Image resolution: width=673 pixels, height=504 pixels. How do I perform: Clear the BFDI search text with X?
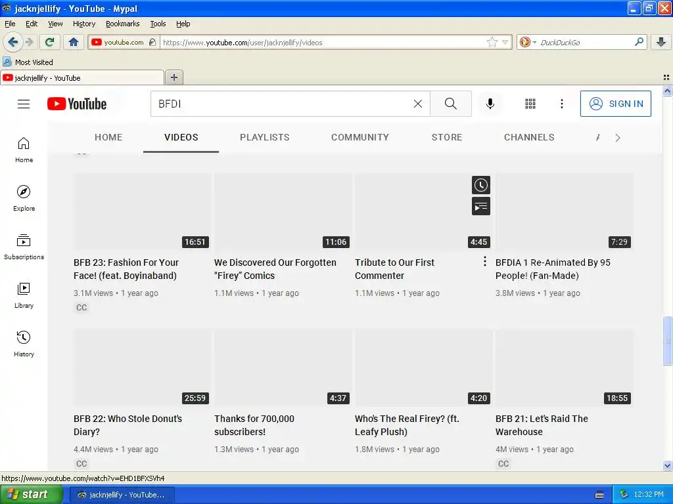pyautogui.click(x=417, y=104)
